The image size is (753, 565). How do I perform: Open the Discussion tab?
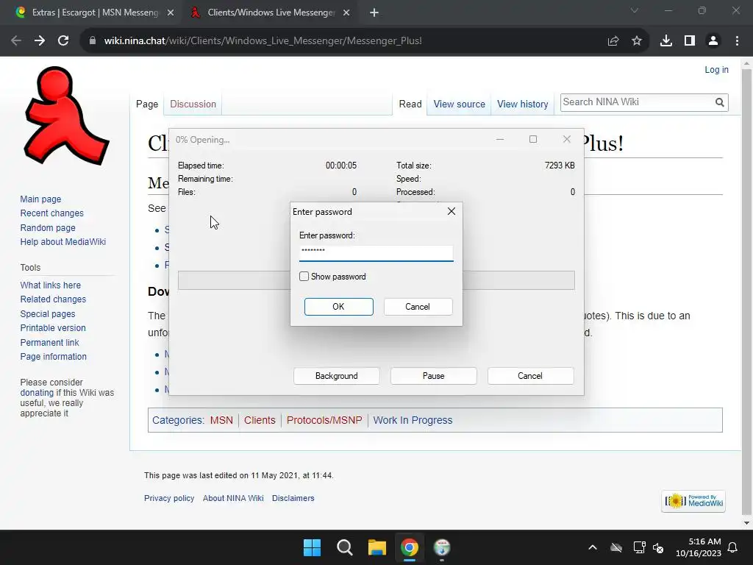tap(193, 104)
